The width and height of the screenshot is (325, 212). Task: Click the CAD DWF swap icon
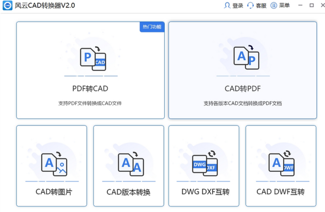tap(282, 163)
